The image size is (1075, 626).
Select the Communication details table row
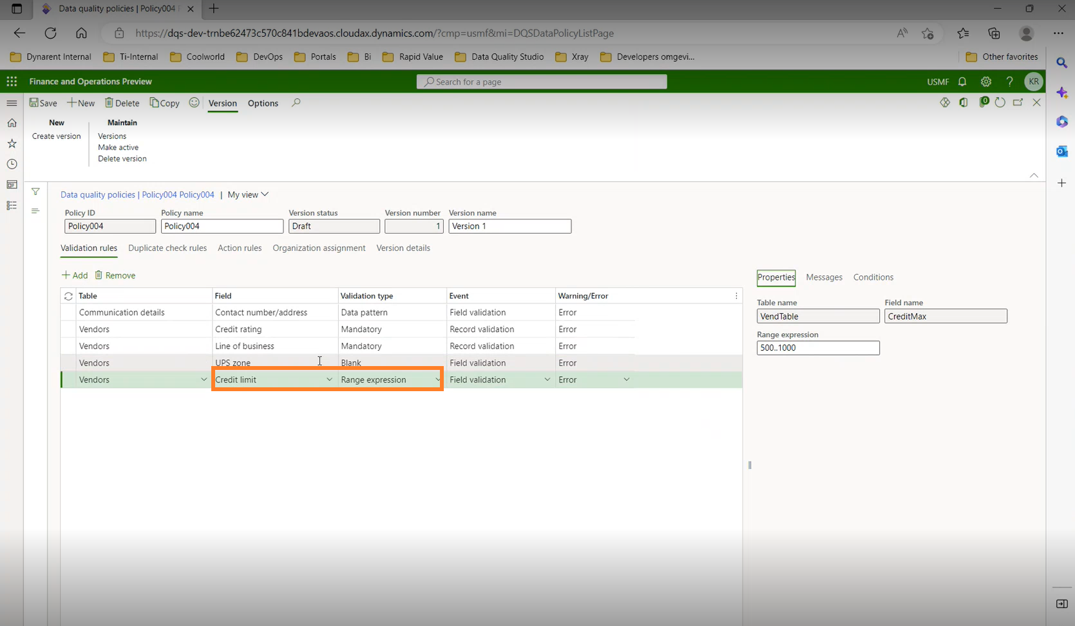[348, 312]
